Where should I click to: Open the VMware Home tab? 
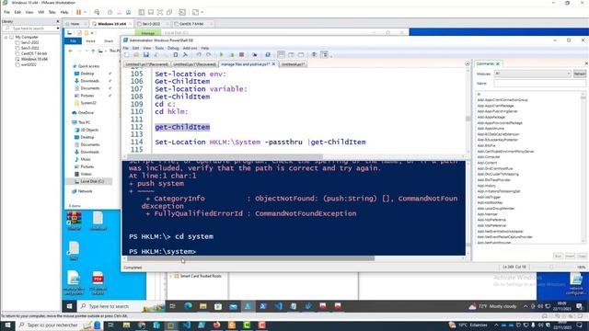tap(75, 24)
